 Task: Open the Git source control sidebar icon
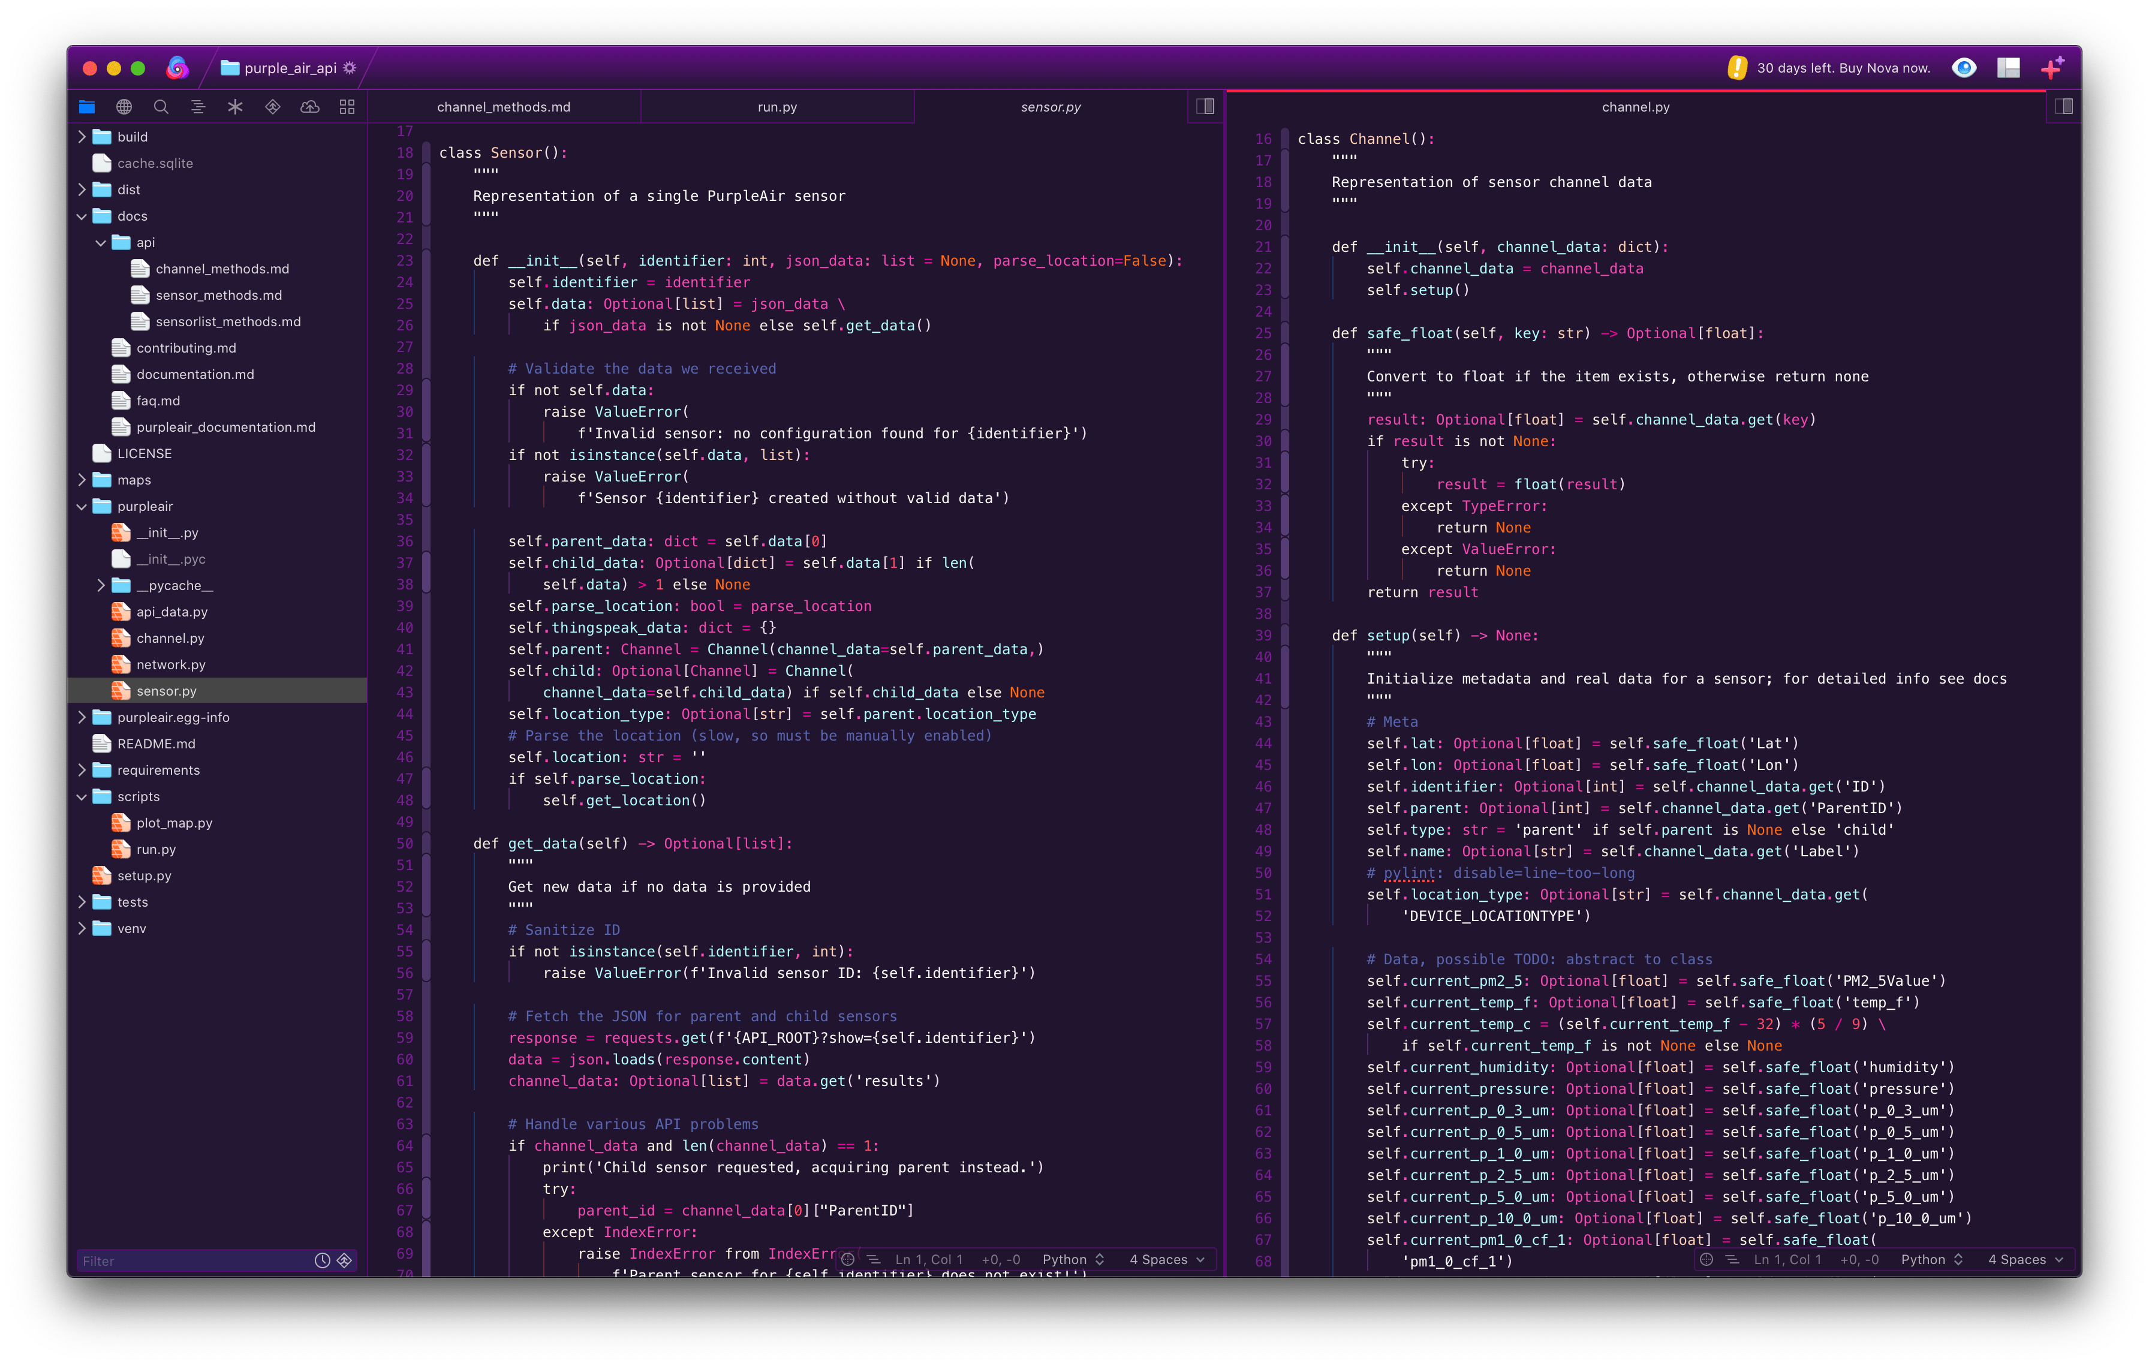pyautogui.click(x=273, y=107)
